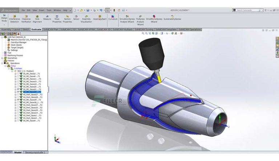The image size is (279, 161).
Task: Open Mass Properties tool
Action: pyautogui.click(x=57, y=19)
